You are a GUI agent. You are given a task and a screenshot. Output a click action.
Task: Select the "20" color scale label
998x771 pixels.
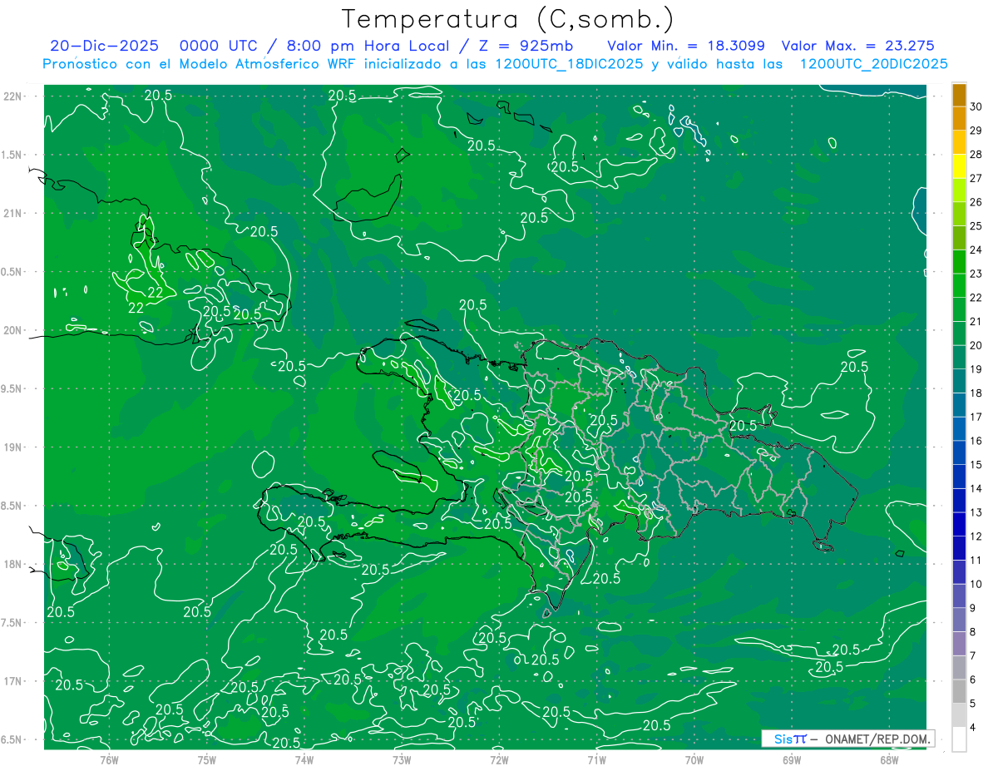pyautogui.click(x=976, y=345)
